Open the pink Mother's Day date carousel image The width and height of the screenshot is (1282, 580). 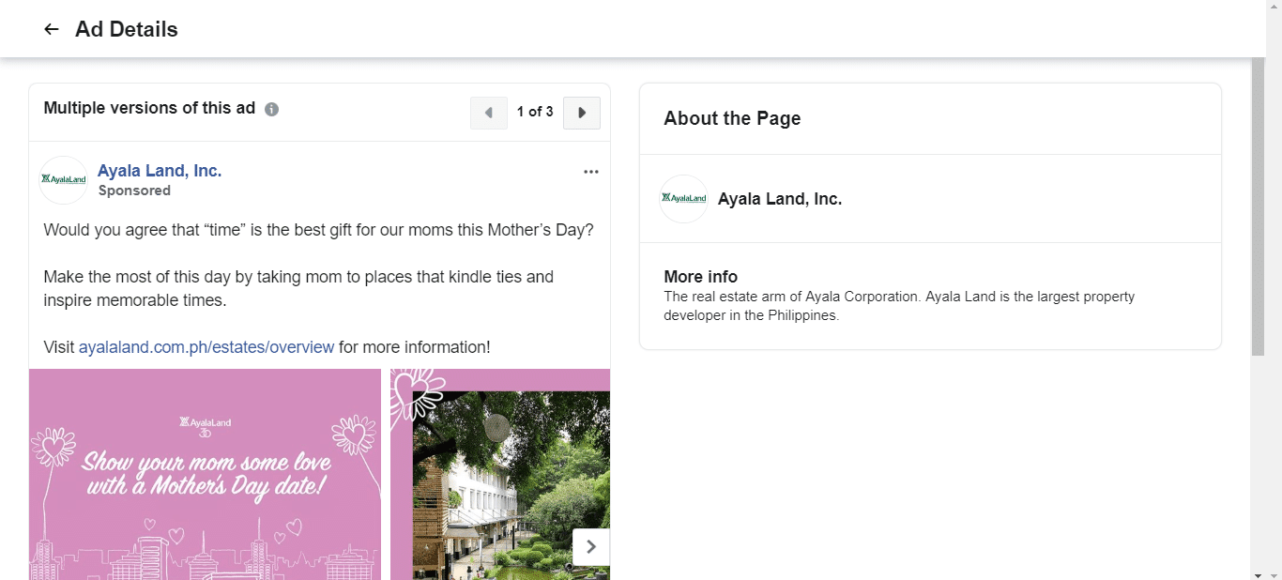click(206, 474)
